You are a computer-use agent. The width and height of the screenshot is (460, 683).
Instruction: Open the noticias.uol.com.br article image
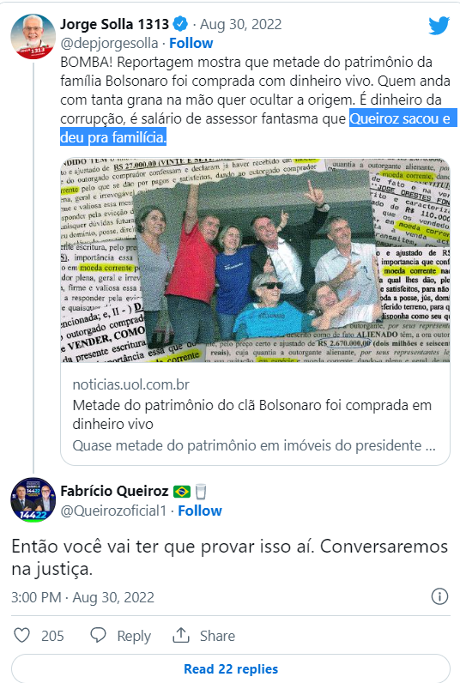[255, 260]
